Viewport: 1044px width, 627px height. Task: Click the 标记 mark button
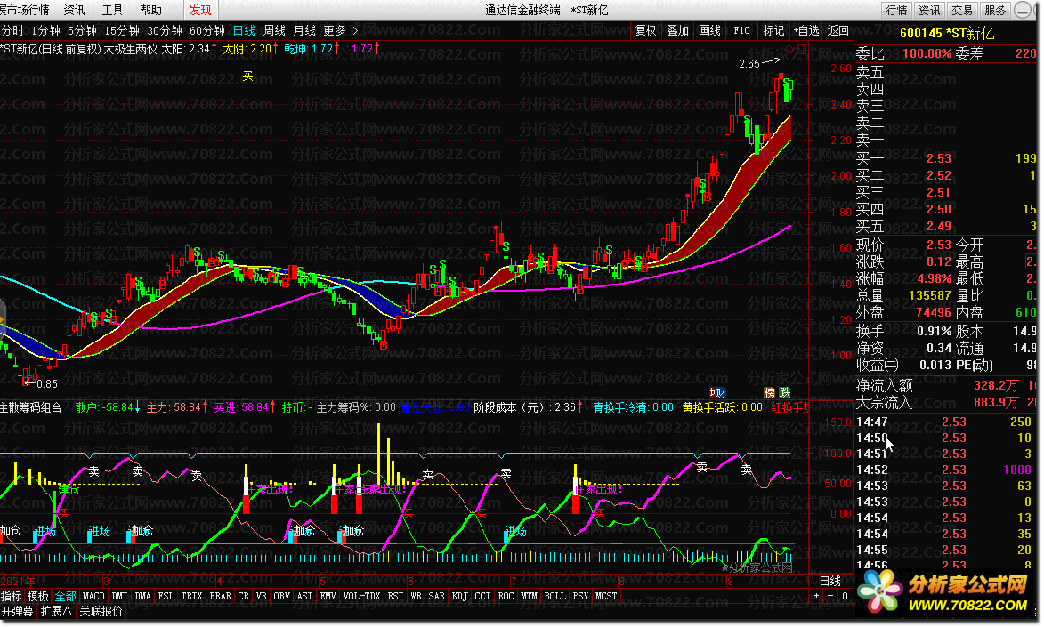pyautogui.click(x=773, y=30)
